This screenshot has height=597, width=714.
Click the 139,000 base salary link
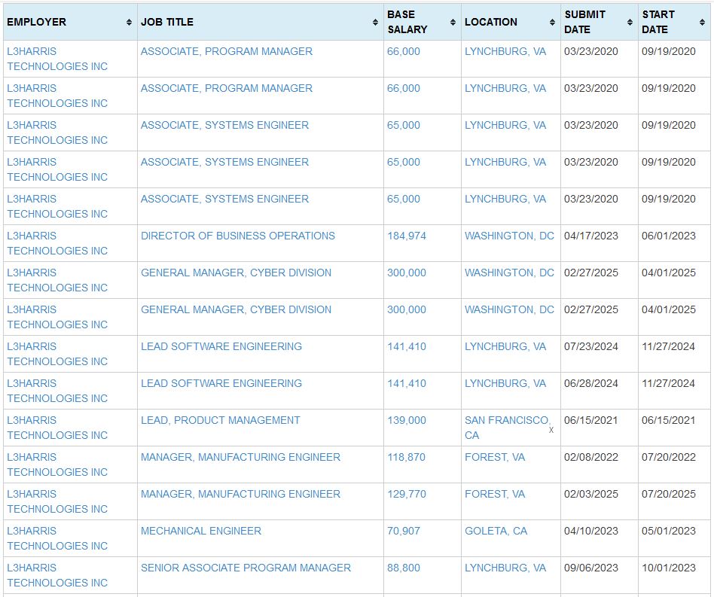pyautogui.click(x=407, y=420)
